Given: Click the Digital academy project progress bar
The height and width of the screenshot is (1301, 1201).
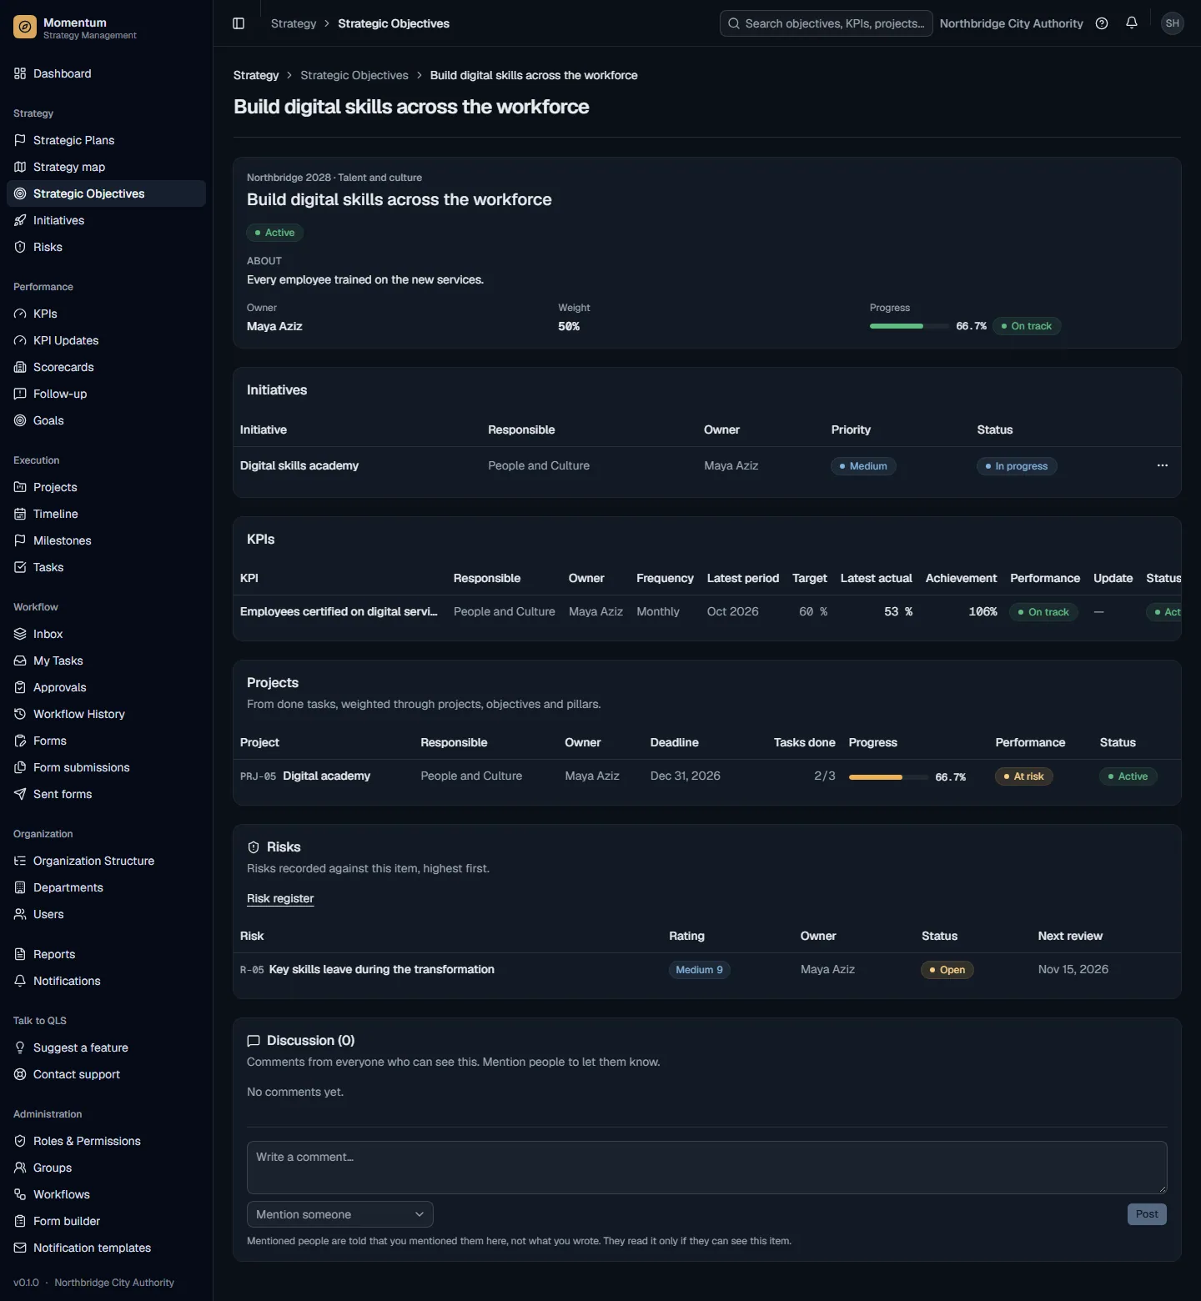Looking at the screenshot, I should (888, 776).
